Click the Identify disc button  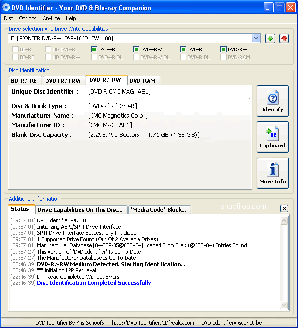pos(273,101)
